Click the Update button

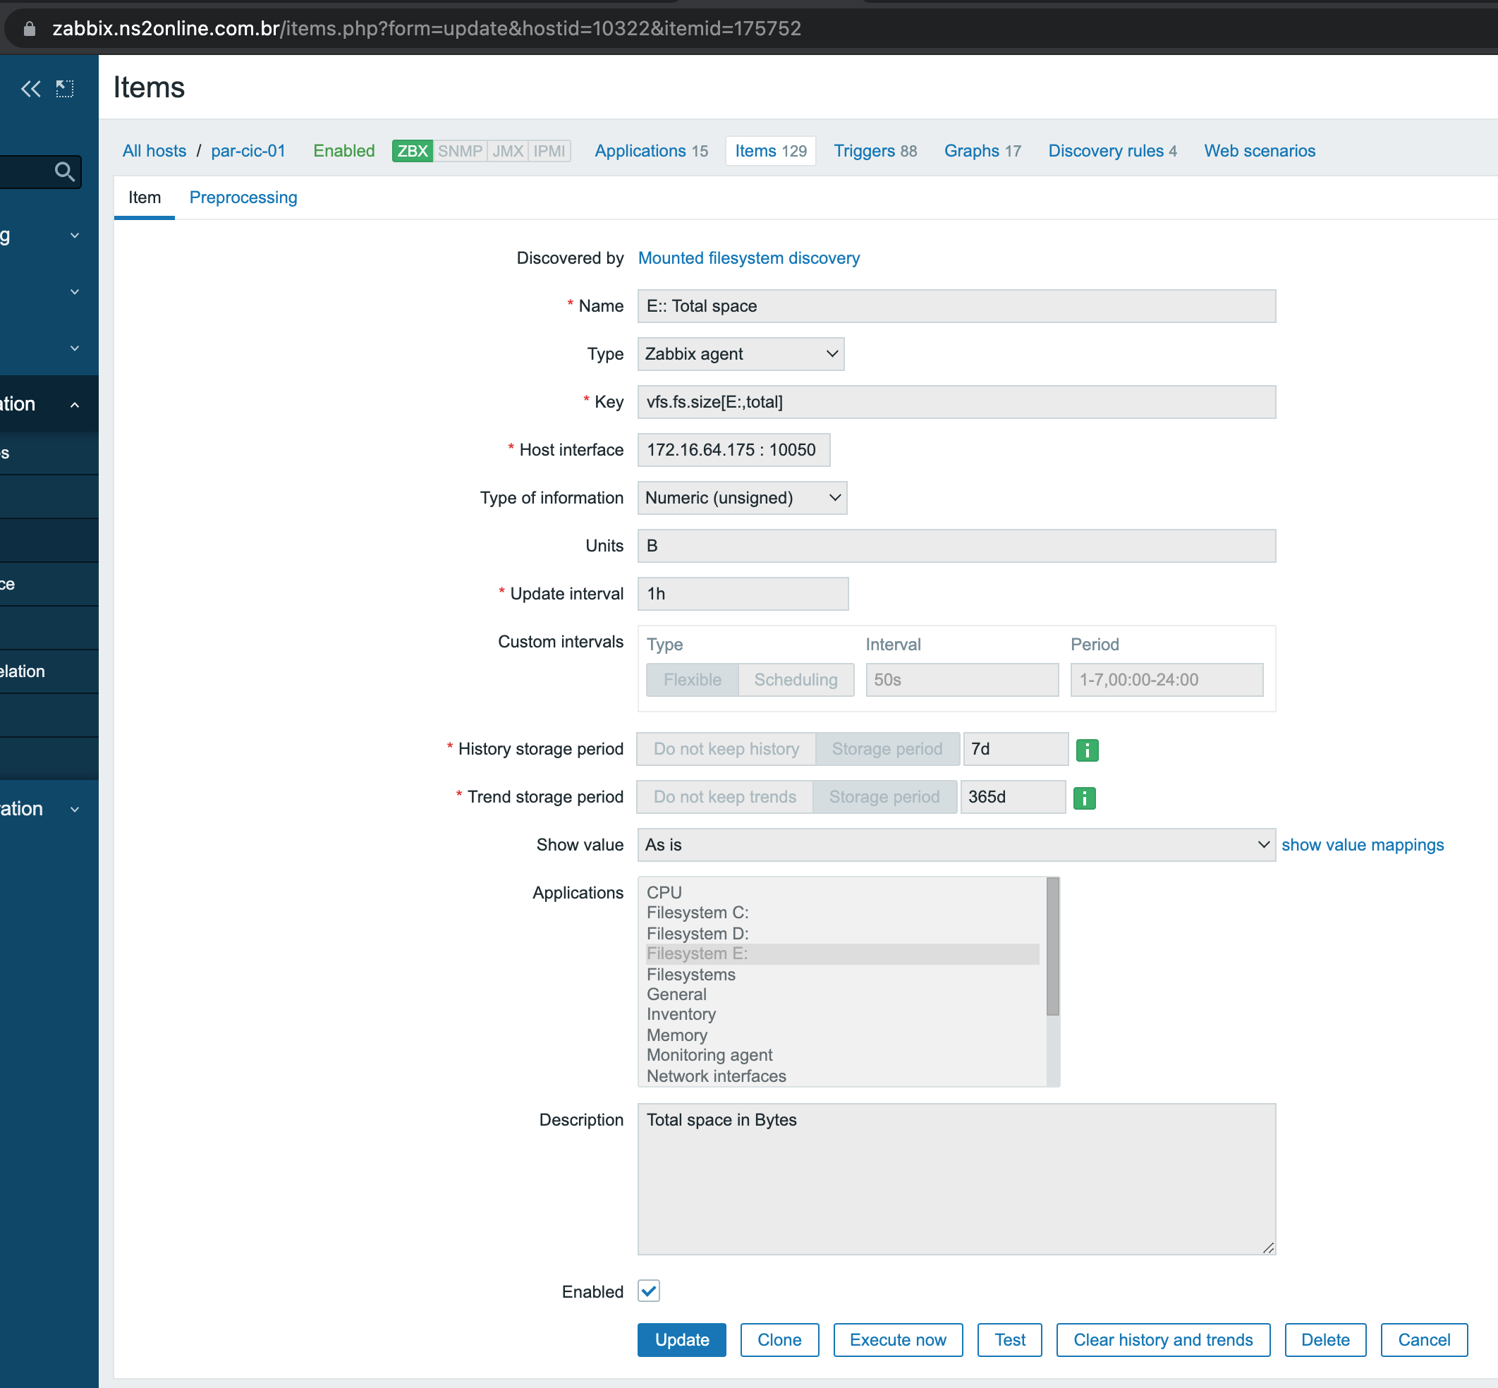[x=682, y=1340]
